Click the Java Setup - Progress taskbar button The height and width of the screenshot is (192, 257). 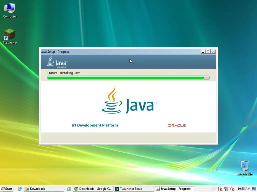click(x=175, y=189)
